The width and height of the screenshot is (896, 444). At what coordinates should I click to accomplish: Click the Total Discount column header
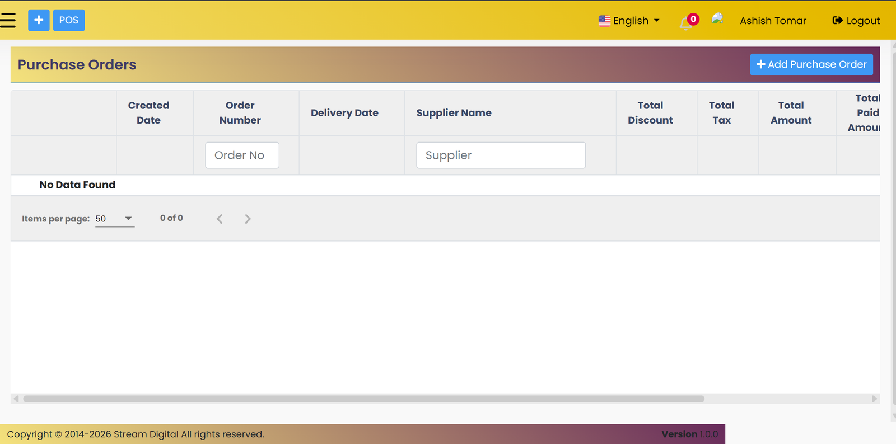[x=650, y=113]
